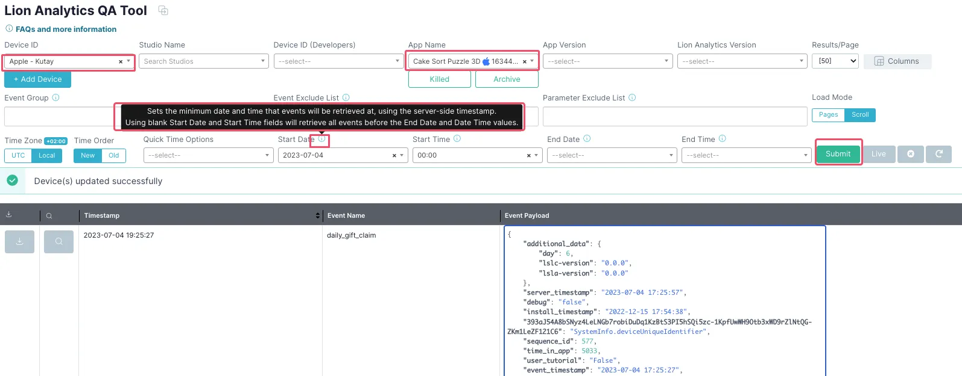The image size is (962, 376).
Task: Clear the Apple - Kutay device selection
Action: (121, 61)
